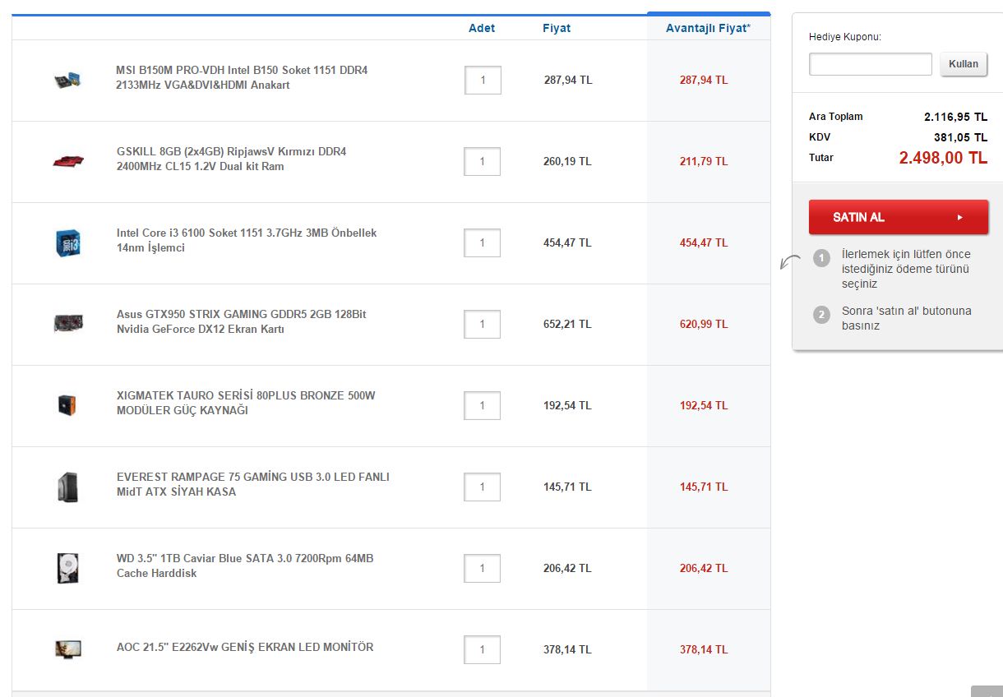
Task: Open the AOC 21.5" E2262Vw monitor link
Action: (245, 647)
